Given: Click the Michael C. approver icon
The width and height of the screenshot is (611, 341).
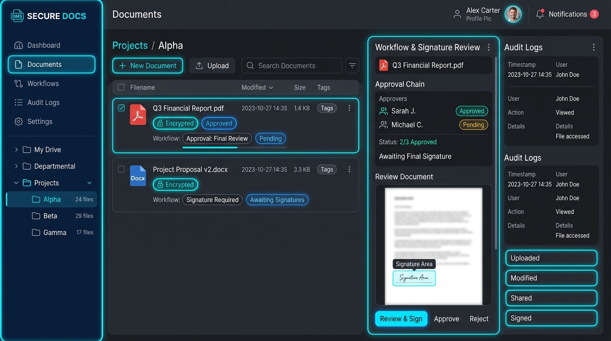Looking at the screenshot, I should point(383,125).
